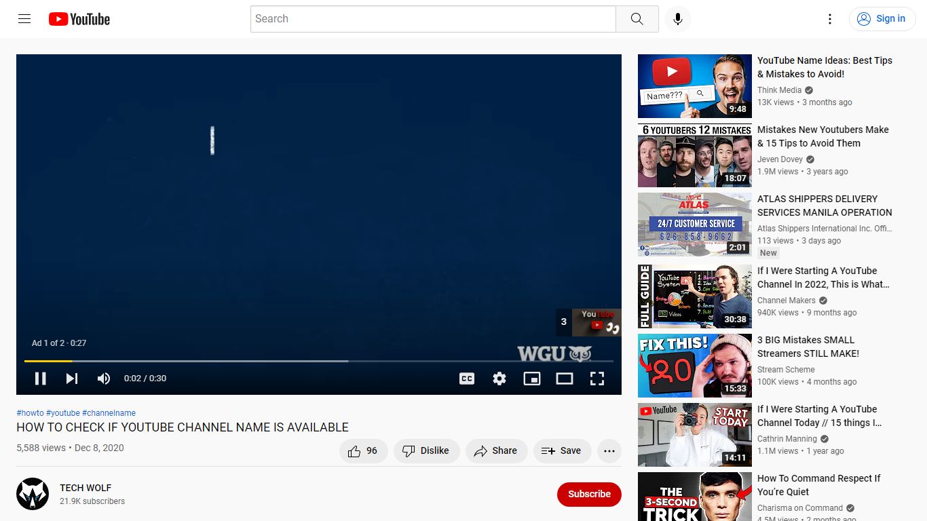The height and width of the screenshot is (521, 927).
Task: Enter full screen mode
Action: click(597, 379)
